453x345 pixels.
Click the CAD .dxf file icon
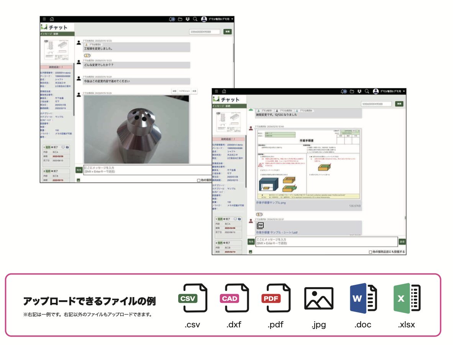[x=234, y=298]
